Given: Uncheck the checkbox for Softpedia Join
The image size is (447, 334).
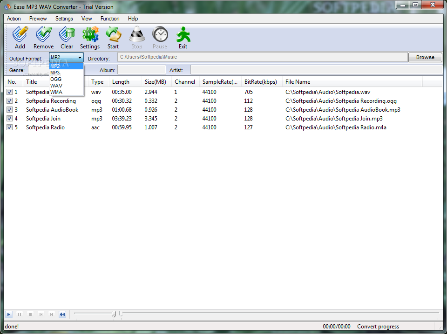Looking at the screenshot, I should click(x=10, y=119).
